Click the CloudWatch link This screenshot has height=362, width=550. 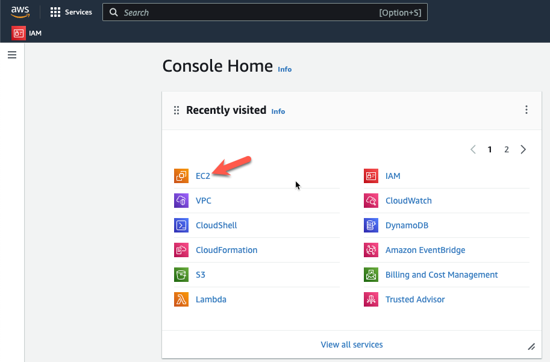408,201
